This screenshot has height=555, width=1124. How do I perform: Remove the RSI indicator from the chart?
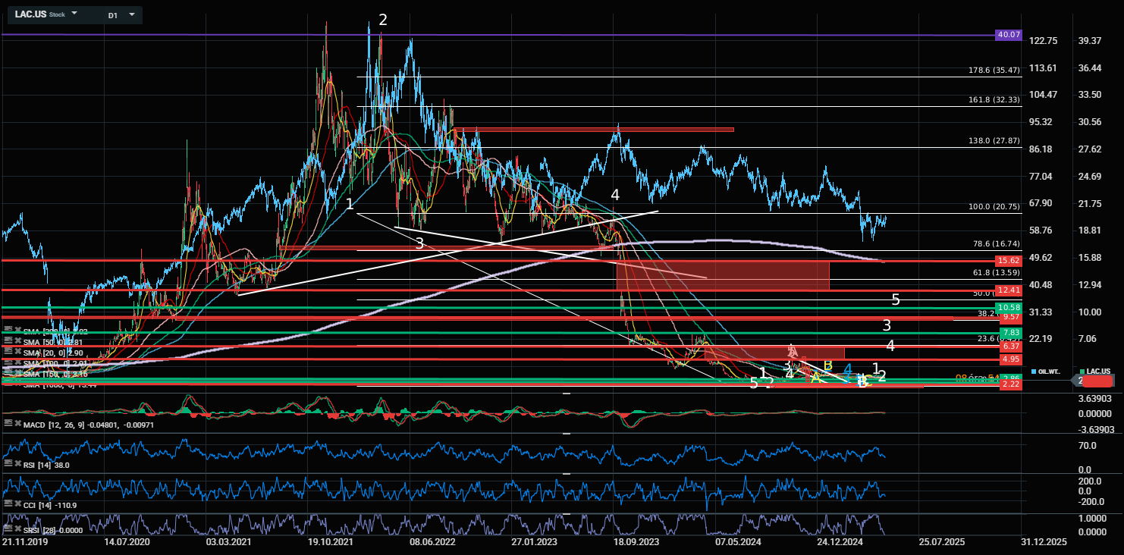[x=17, y=464]
